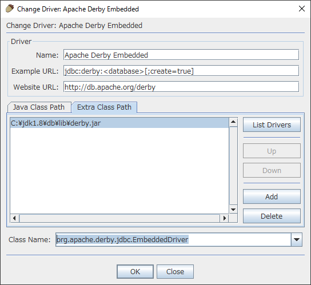
Task: Edit the Example URL field
Action: coord(181,71)
